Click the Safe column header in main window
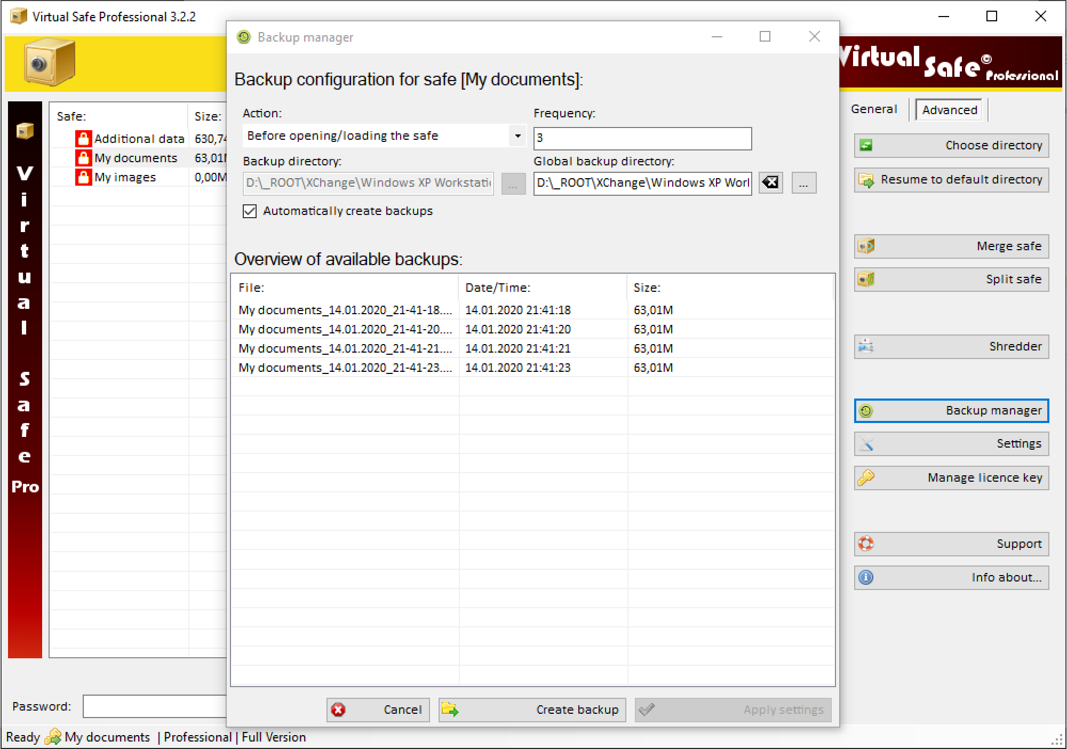The height and width of the screenshot is (749, 1067). click(x=120, y=116)
